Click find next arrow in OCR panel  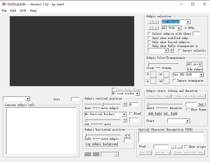[x=179, y=147]
